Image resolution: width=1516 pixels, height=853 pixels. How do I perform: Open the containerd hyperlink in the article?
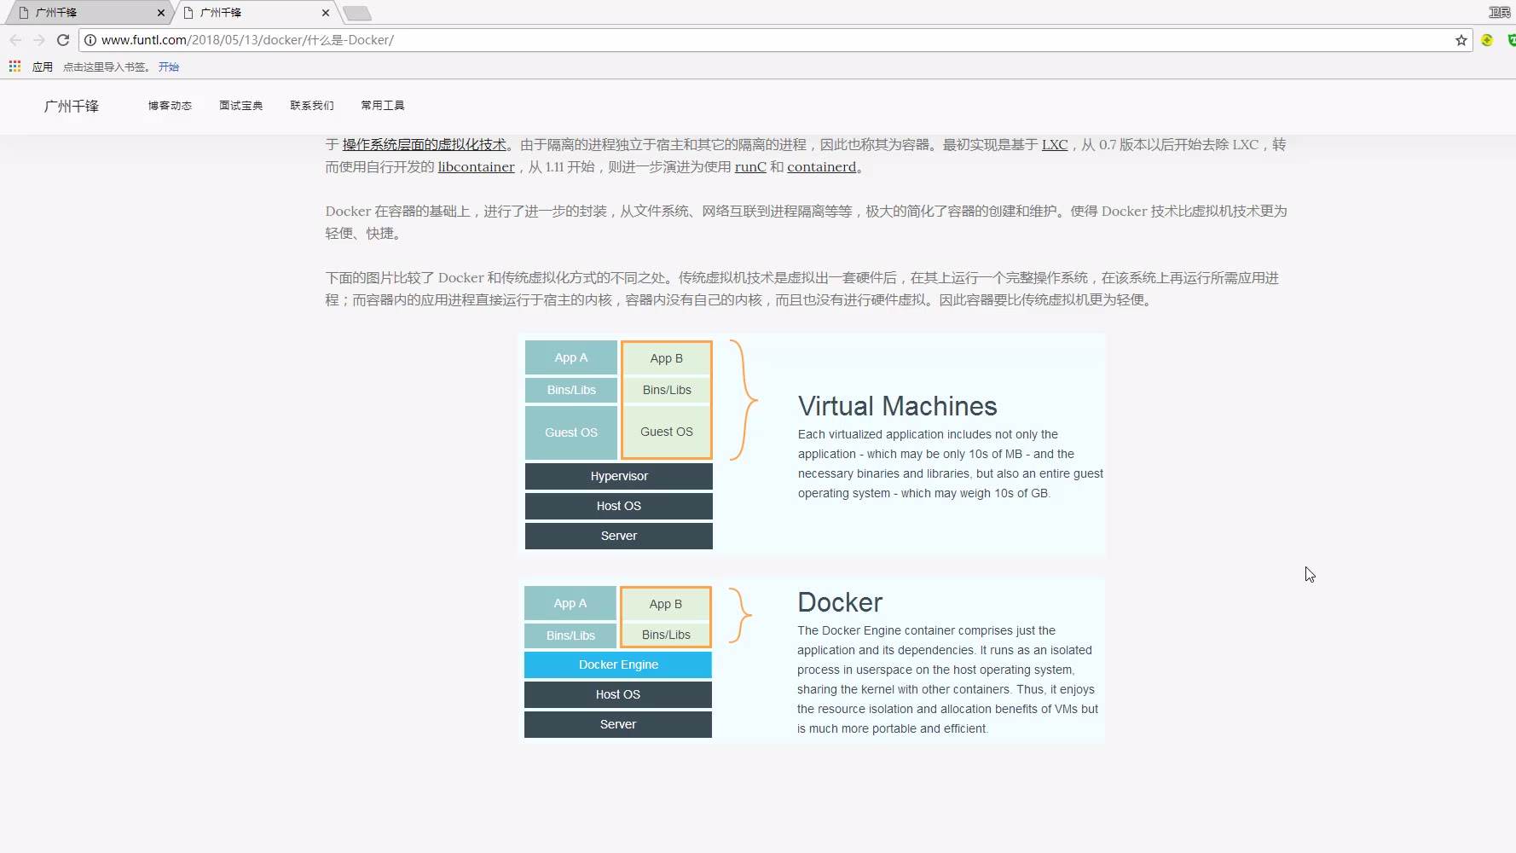[x=821, y=167]
